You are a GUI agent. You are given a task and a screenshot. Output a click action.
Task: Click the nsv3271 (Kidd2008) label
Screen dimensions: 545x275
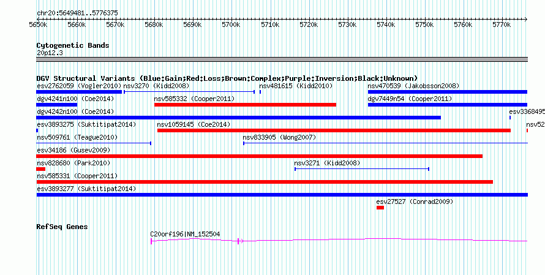(x=327, y=163)
